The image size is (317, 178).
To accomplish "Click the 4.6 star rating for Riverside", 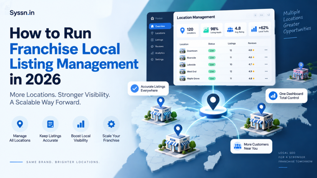I will (251, 57).
